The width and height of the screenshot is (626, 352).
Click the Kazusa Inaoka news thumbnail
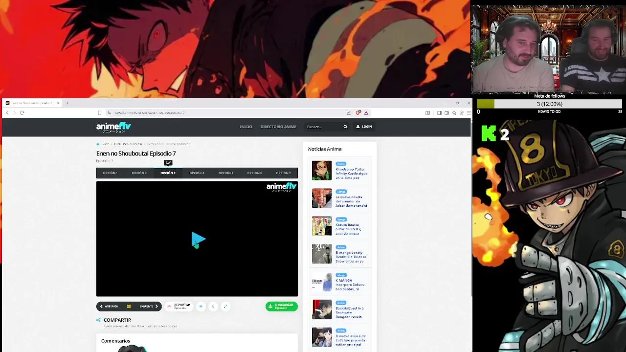tap(322, 226)
